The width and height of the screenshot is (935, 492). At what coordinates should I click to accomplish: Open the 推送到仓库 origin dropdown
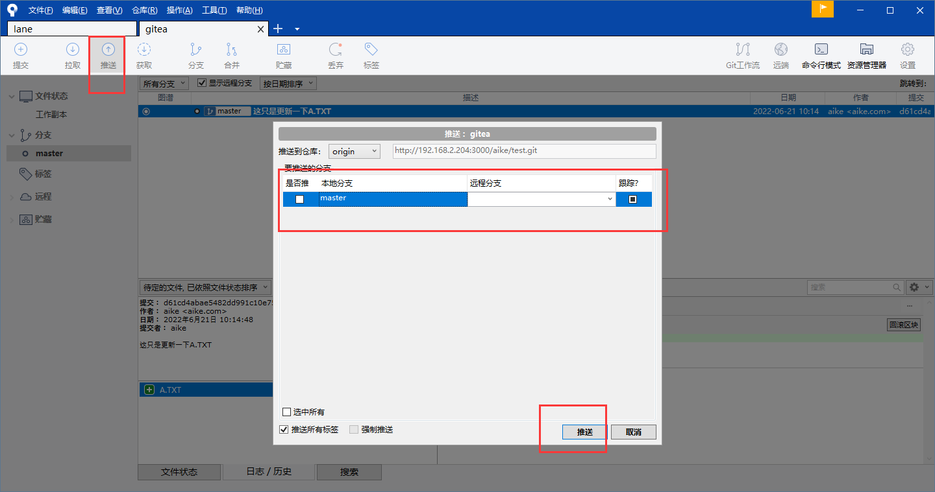click(354, 151)
